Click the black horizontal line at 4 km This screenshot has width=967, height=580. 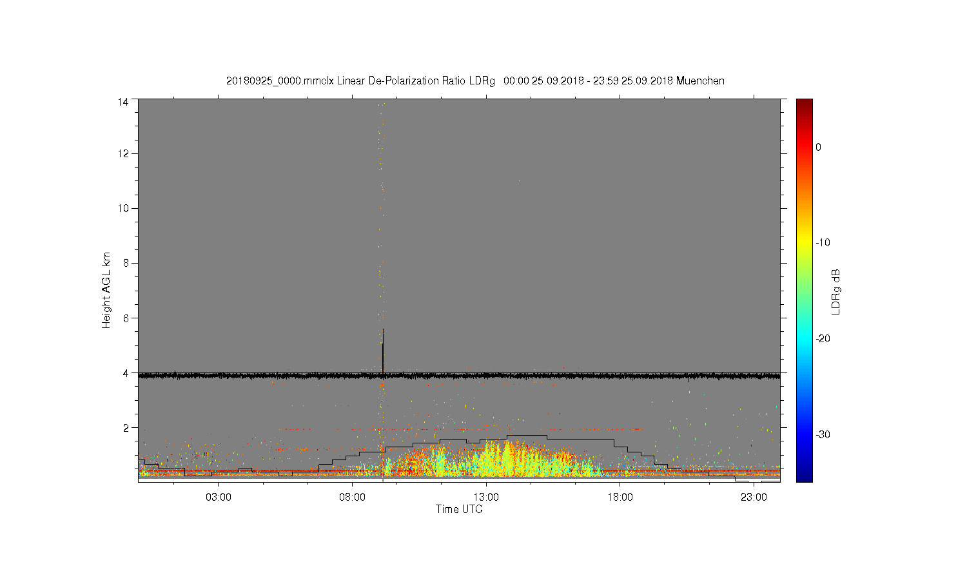coord(459,375)
